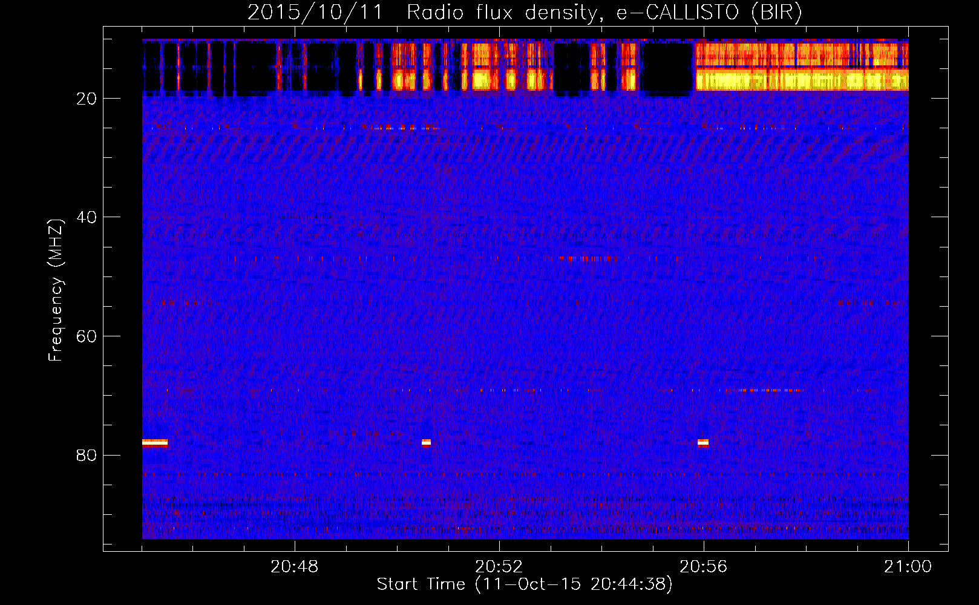Click the 21:00 time tick label
This screenshot has width=979, height=605.
908,567
